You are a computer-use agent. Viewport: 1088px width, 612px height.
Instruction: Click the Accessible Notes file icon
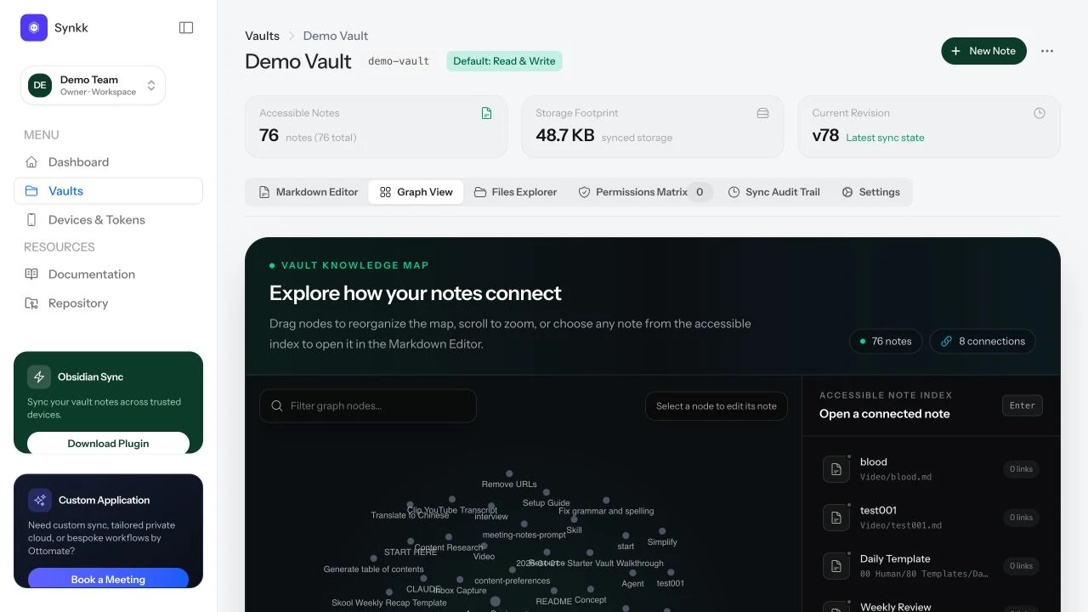[x=486, y=113]
